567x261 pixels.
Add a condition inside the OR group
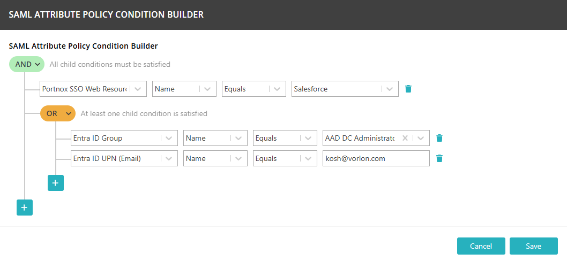(56, 182)
